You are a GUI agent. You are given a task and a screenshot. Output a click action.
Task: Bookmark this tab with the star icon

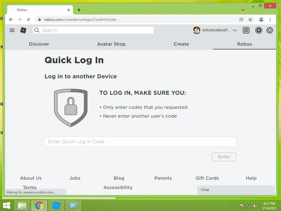[250, 20]
